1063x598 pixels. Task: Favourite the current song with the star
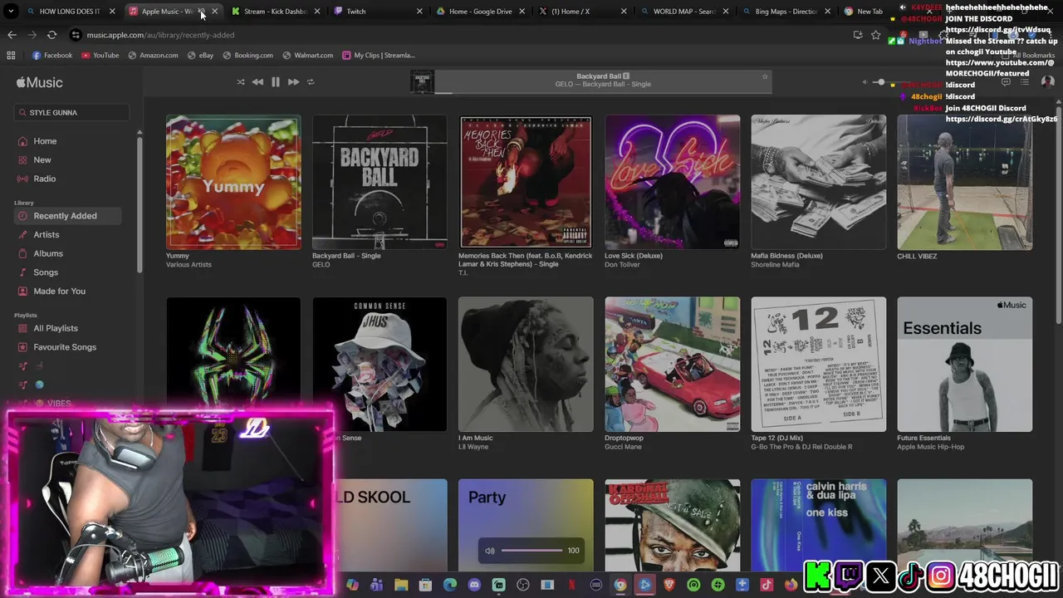point(765,76)
